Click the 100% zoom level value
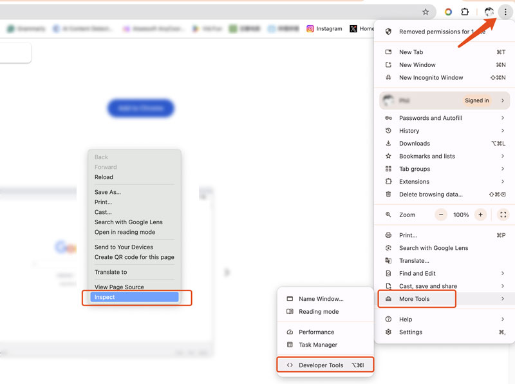The width and height of the screenshot is (515, 384). (x=461, y=215)
